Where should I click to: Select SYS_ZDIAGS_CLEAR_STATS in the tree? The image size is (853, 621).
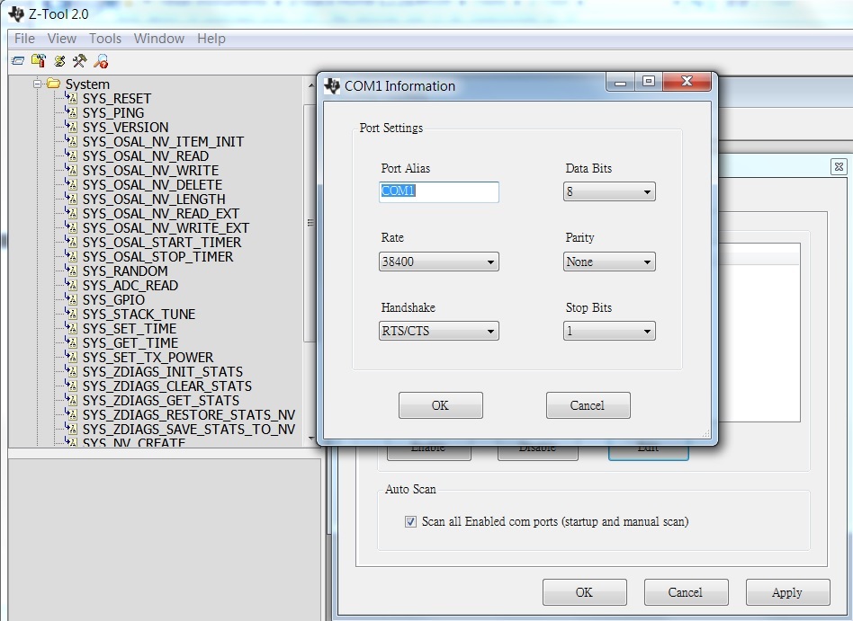tap(167, 386)
